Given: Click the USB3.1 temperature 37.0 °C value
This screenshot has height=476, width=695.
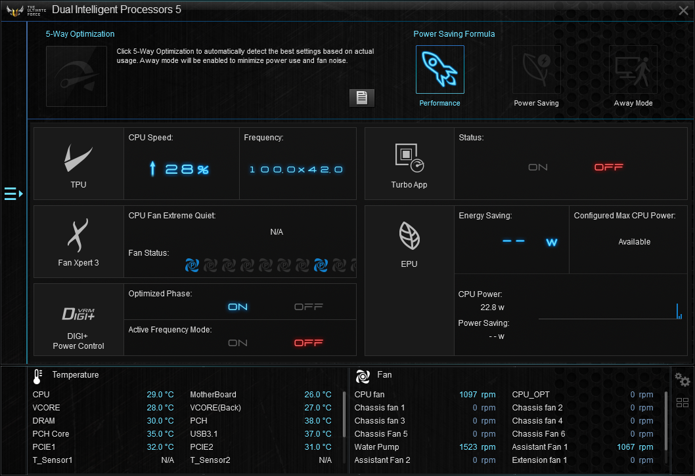Looking at the screenshot, I should pyautogui.click(x=318, y=434).
